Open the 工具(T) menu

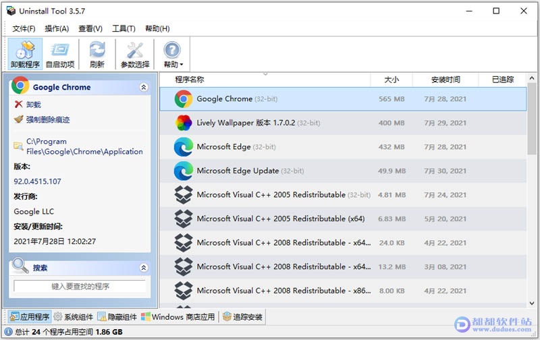pos(124,28)
